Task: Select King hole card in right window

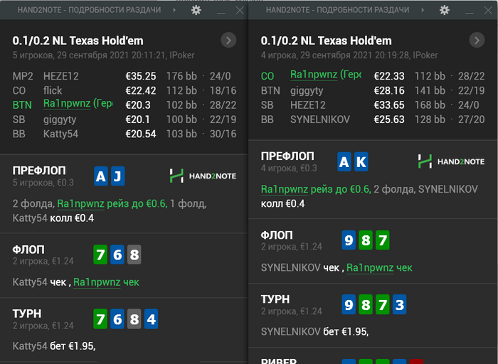Action: pyautogui.click(x=361, y=162)
